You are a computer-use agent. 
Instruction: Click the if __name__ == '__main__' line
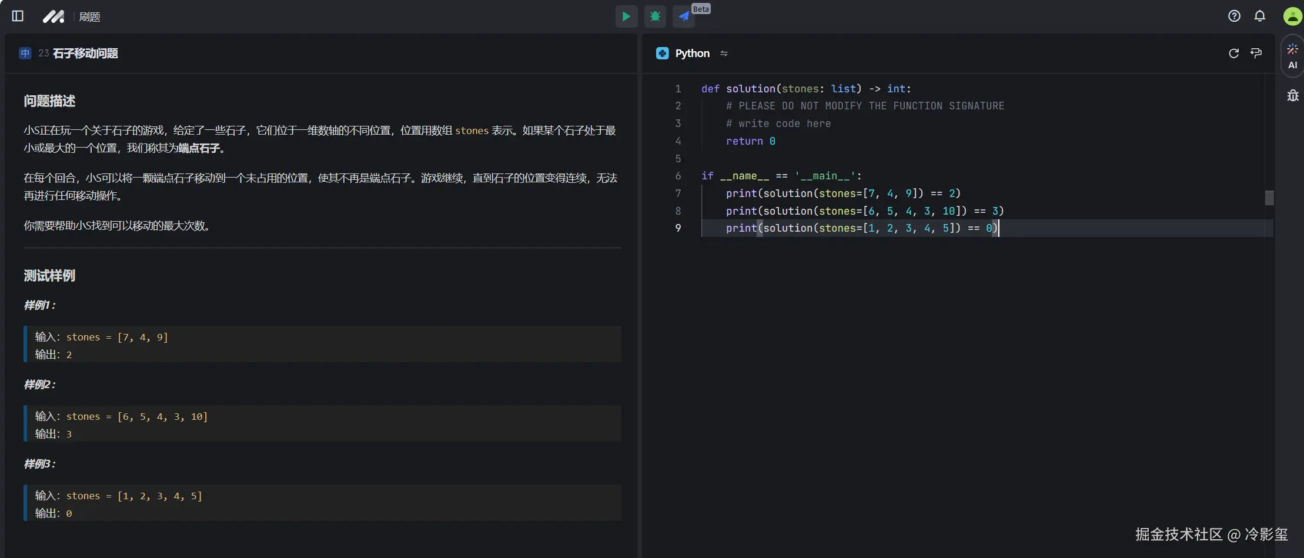click(781, 176)
